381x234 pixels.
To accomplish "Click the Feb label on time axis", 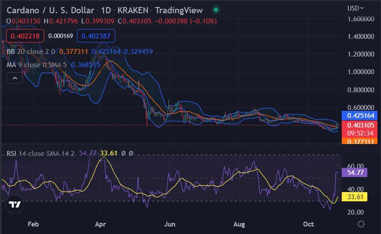I will tap(33, 224).
